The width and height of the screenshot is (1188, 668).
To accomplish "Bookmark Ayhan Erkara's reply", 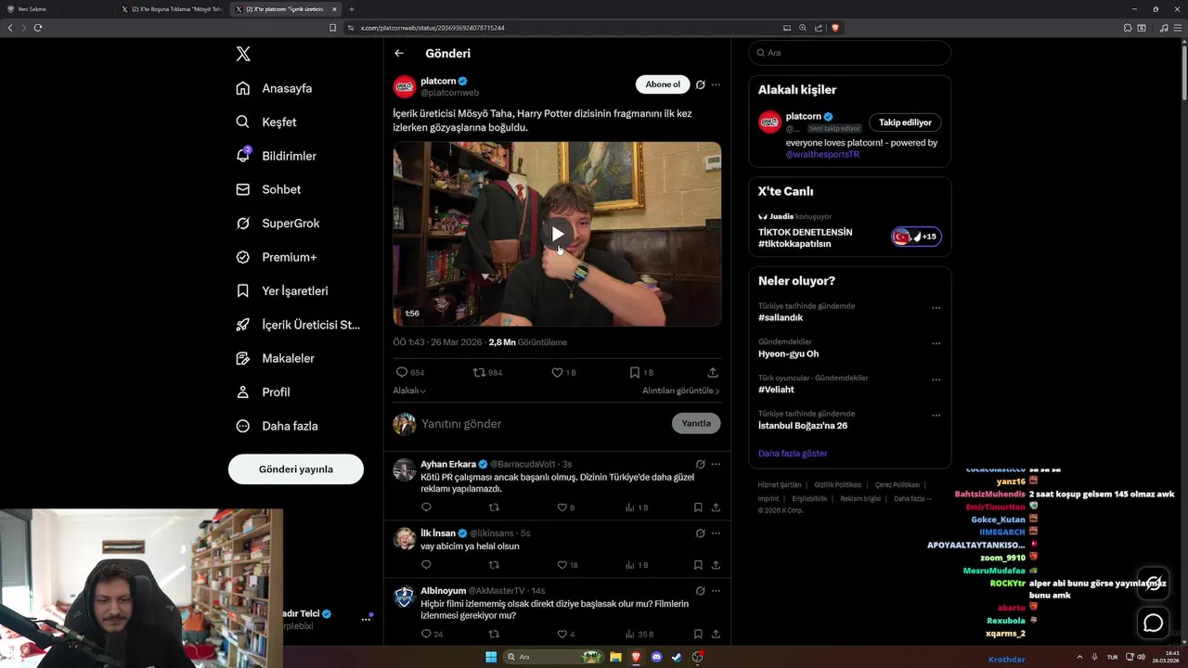I will pos(698,507).
